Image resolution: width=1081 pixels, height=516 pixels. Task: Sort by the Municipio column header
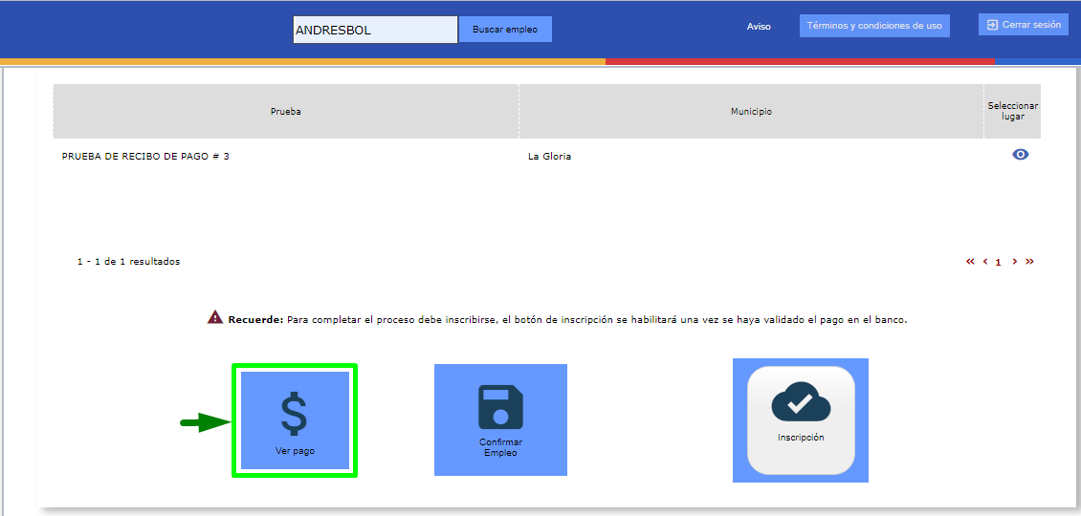point(751,112)
